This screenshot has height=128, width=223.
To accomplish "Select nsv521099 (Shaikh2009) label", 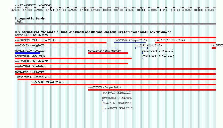I will pyautogui.click(x=104, y=51).
